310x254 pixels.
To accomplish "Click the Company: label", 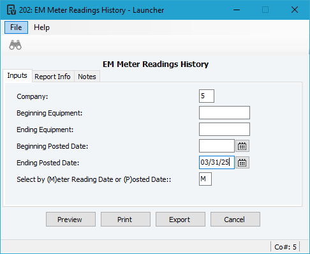I will coord(33,96).
